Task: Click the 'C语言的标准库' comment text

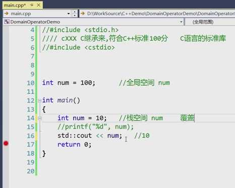Action: [x=203, y=38]
